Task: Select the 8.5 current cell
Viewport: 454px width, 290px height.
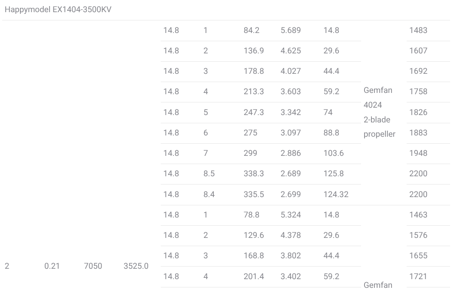Action: click(x=209, y=174)
